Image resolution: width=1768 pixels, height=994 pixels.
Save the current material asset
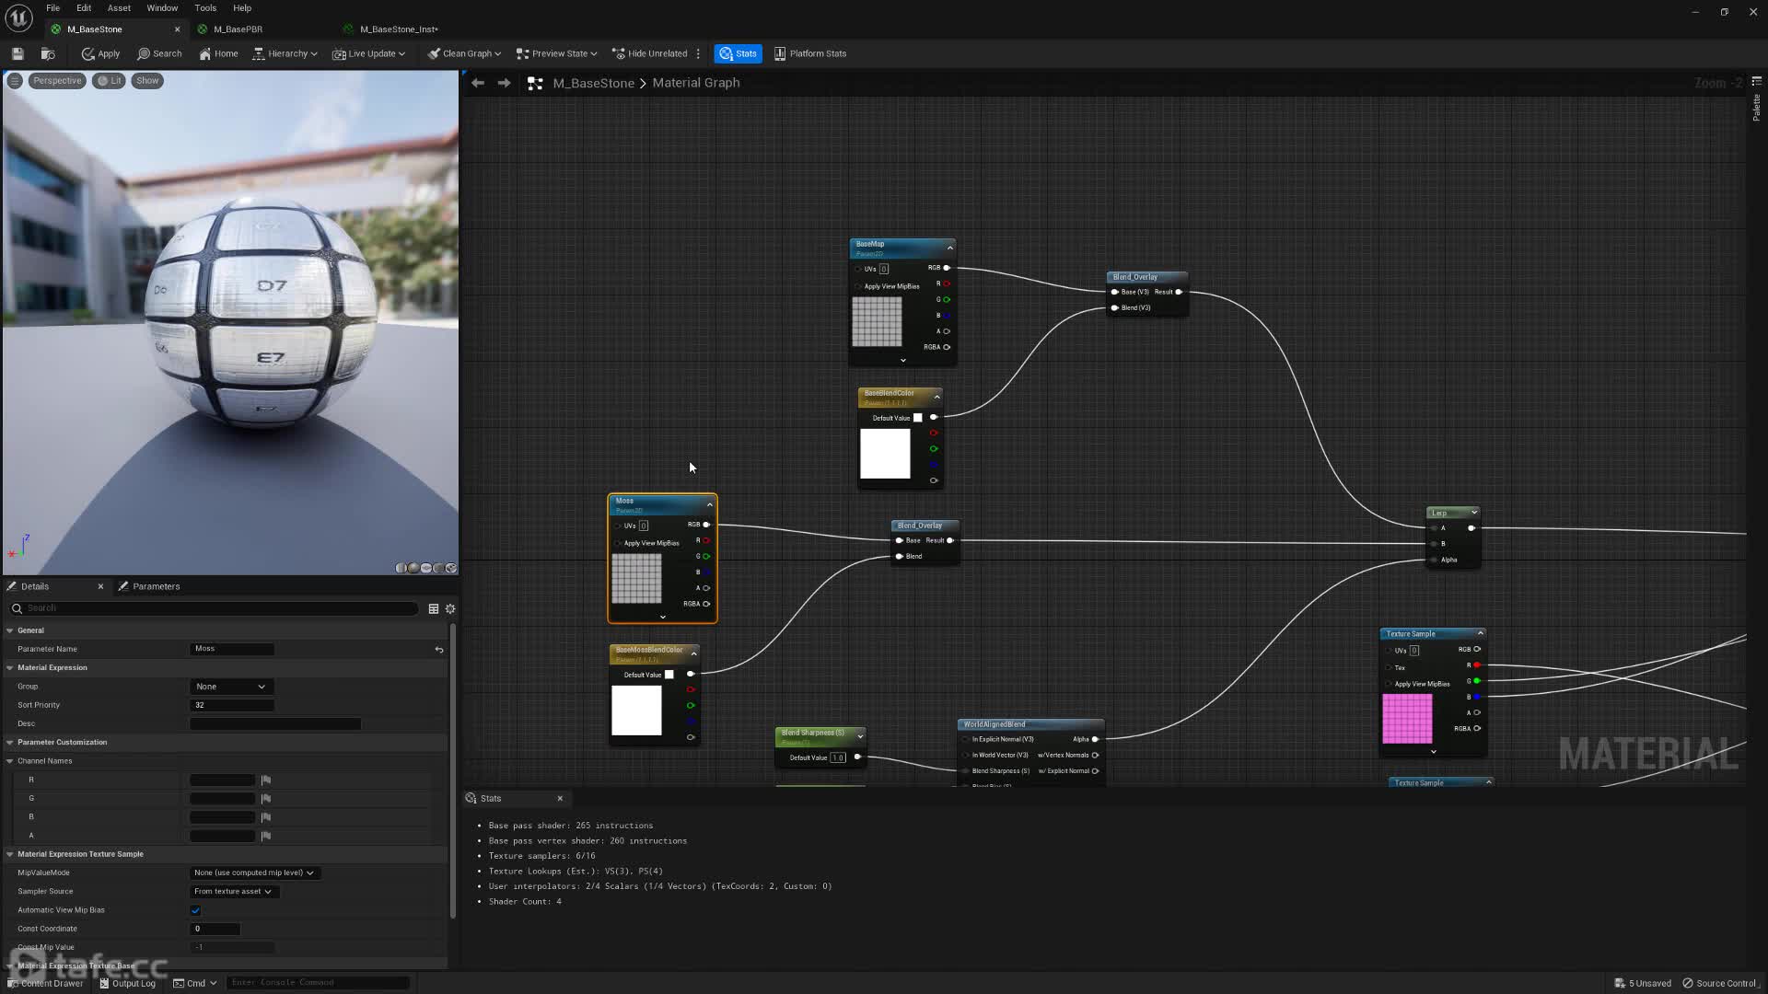pos(17,53)
